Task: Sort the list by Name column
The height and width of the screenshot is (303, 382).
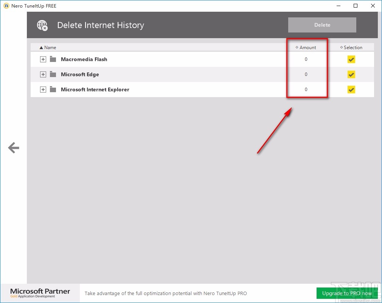Action: (48, 48)
